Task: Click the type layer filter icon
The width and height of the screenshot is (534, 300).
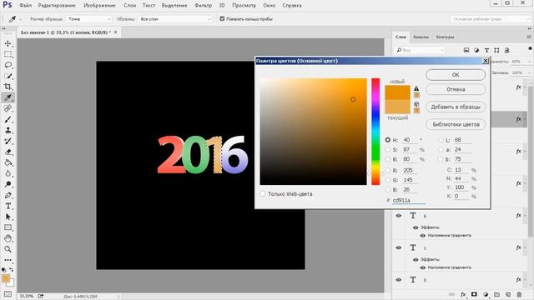Action: (x=486, y=50)
